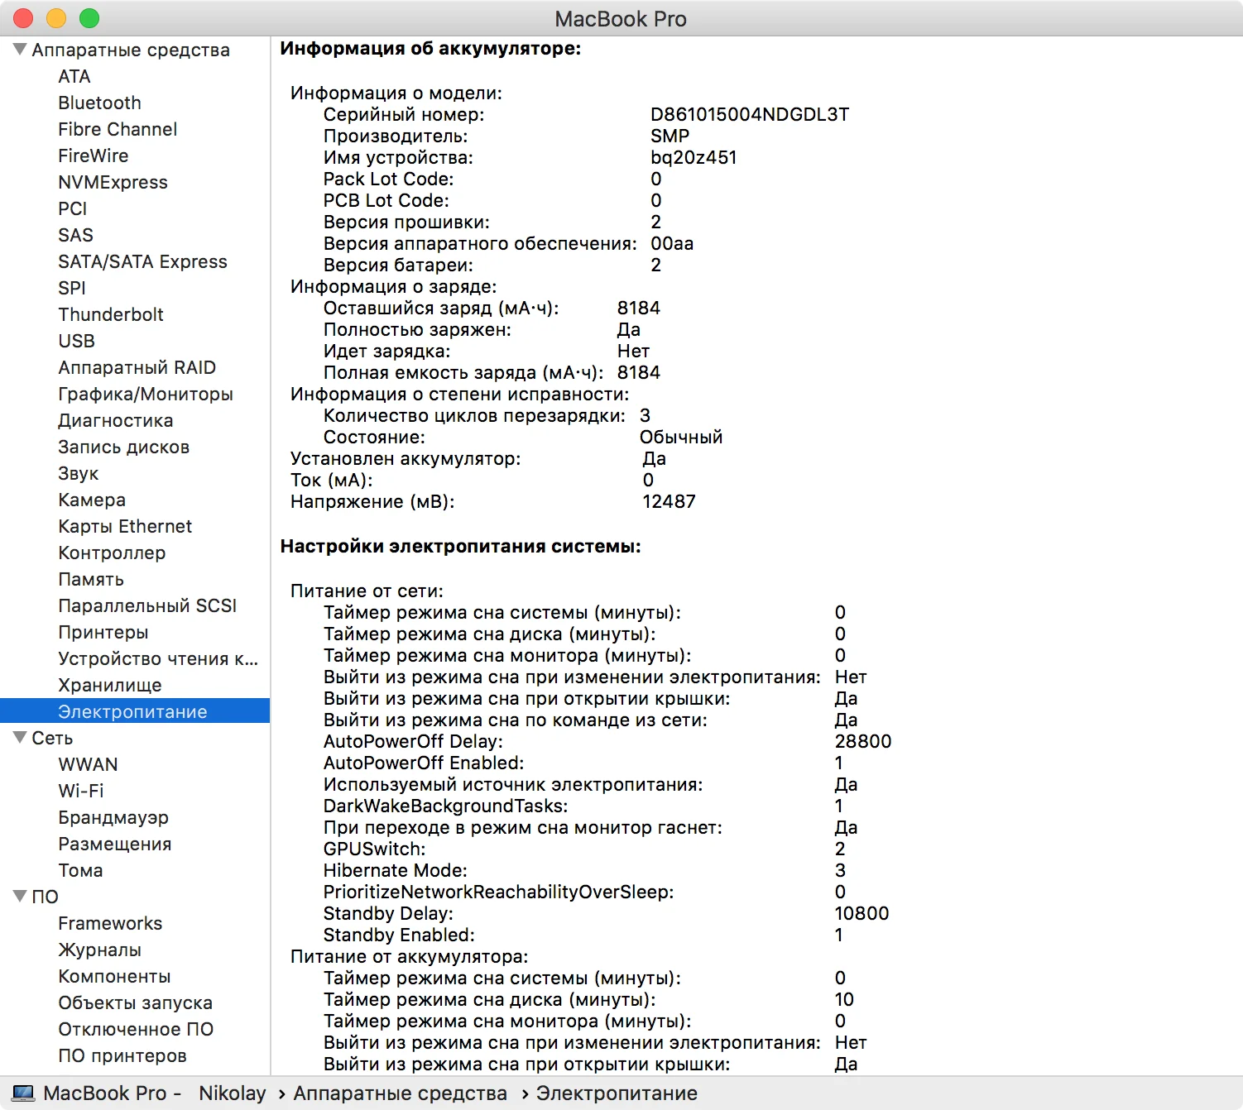Collapse the Сеть section triangle

point(20,738)
